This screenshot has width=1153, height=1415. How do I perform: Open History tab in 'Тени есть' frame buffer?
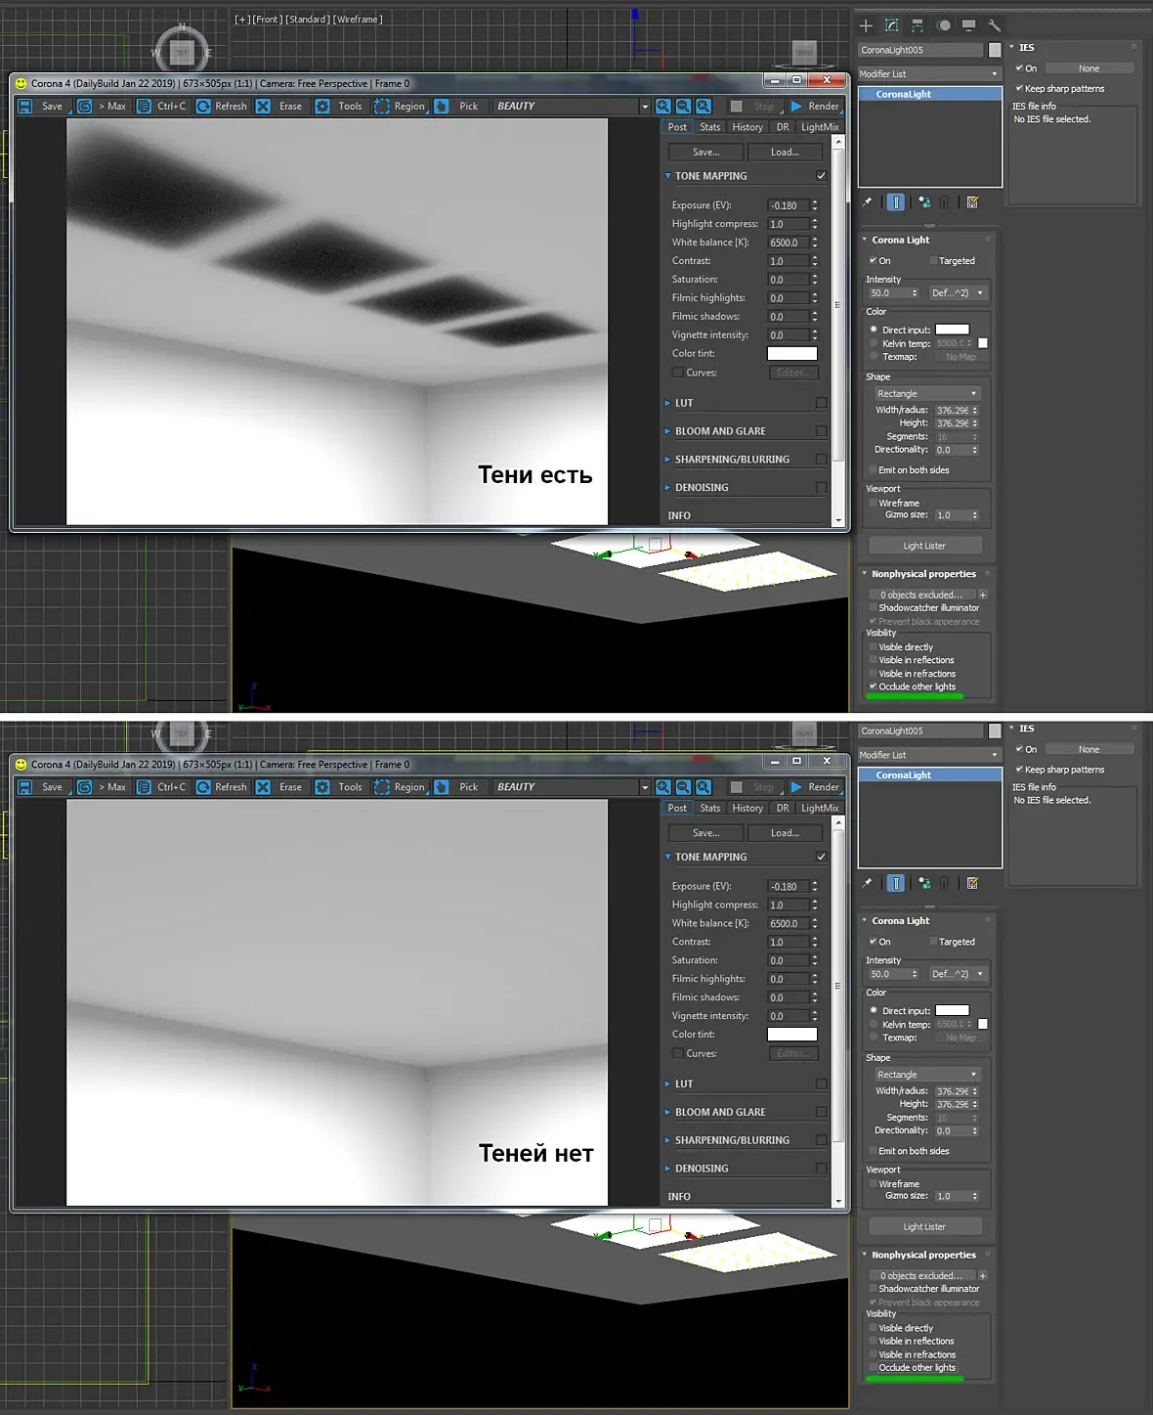[x=747, y=127]
